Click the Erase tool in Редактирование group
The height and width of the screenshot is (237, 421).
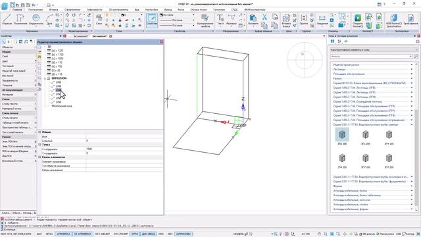[x=89, y=15]
